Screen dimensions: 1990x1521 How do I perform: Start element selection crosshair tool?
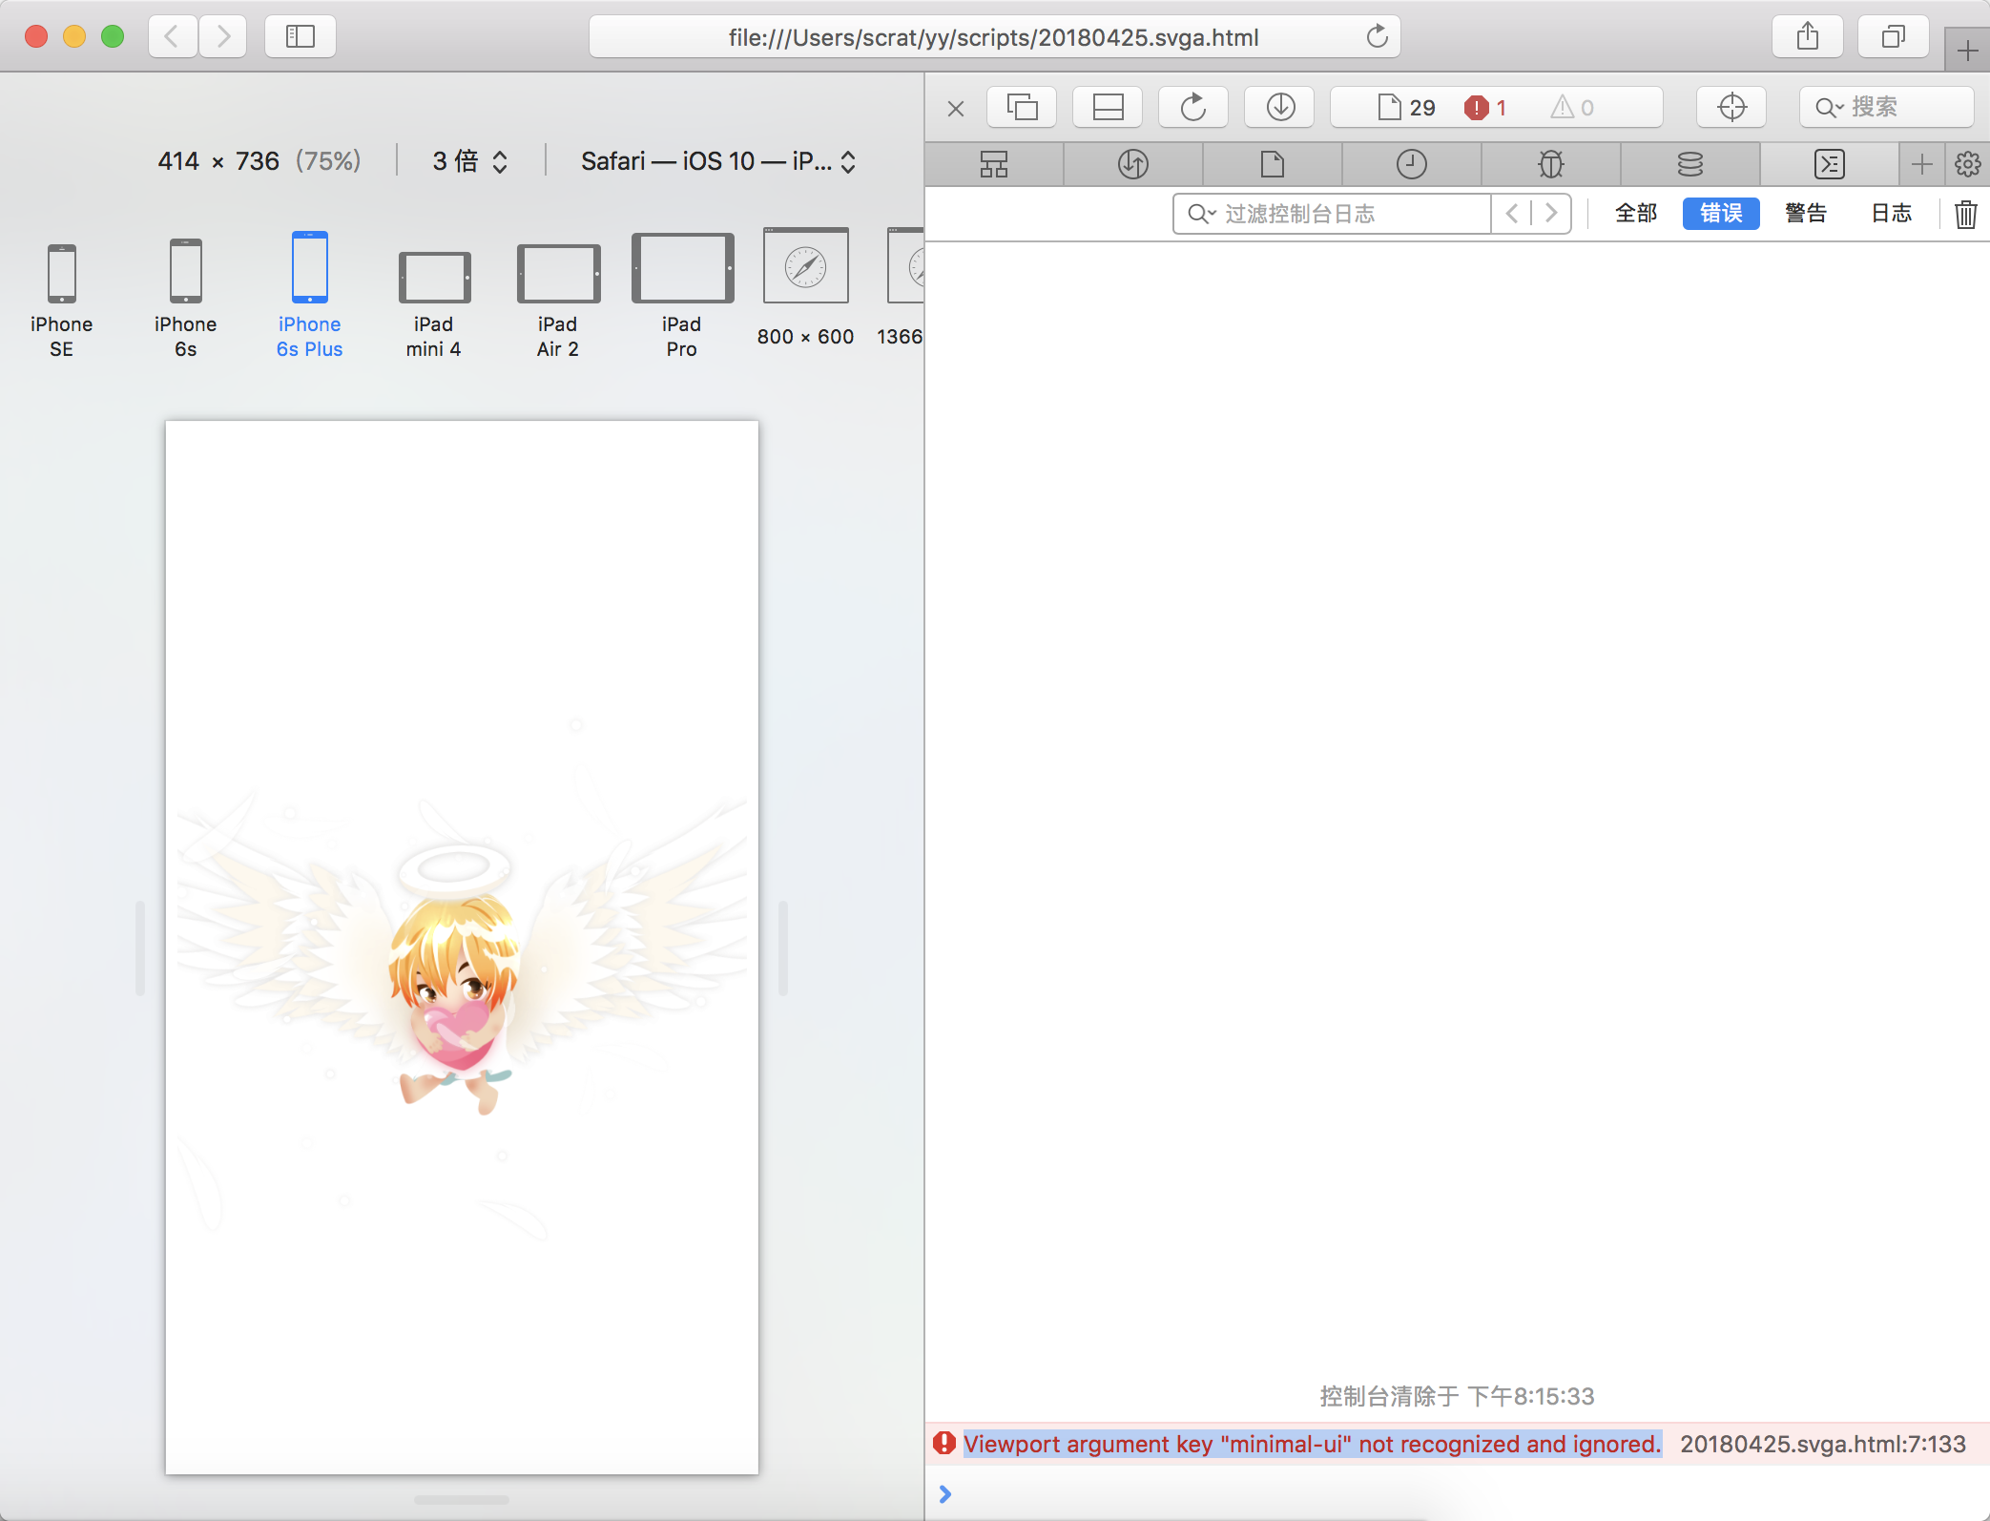point(1731,107)
